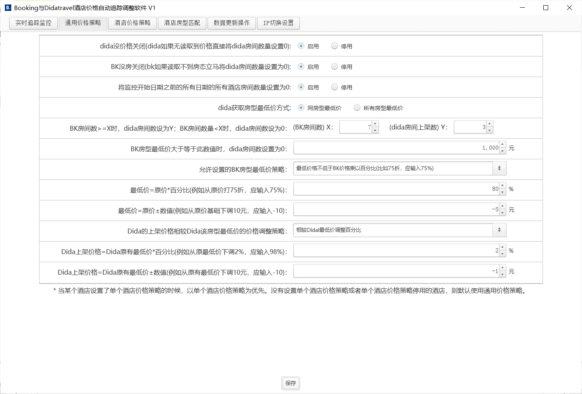Click the BK房型最低价 1,000 元 field
Screen dimensions: 582x394
[396, 148]
